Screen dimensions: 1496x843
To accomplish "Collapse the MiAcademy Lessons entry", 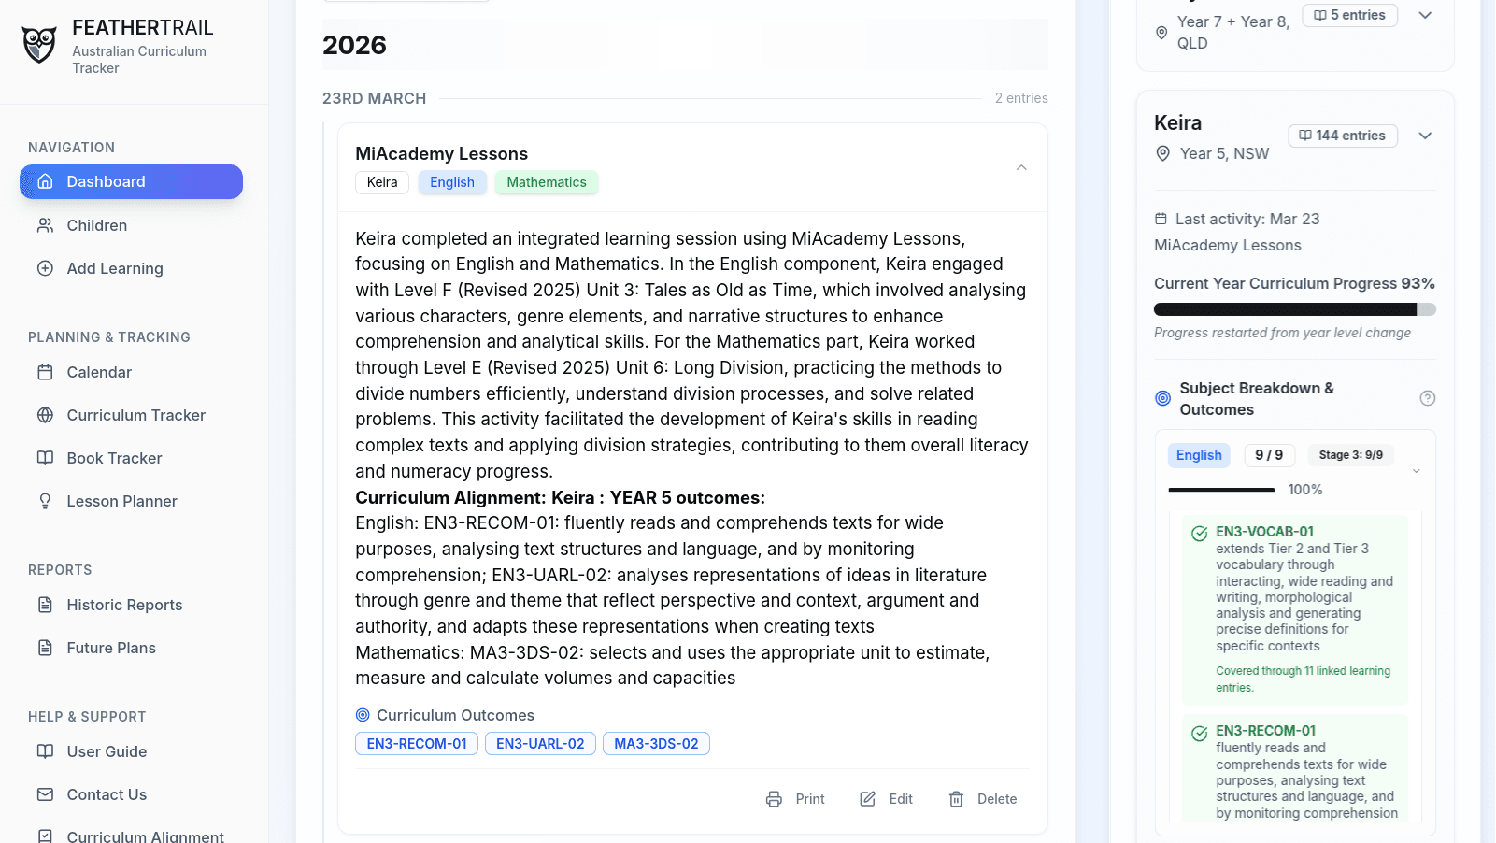I will coord(1021,168).
